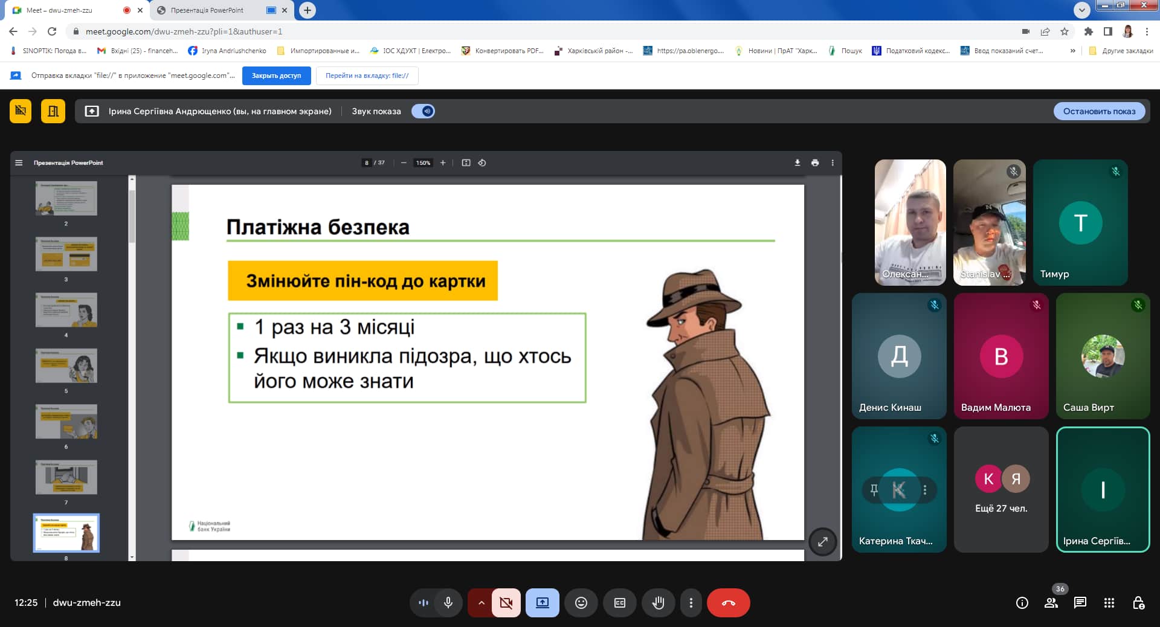Open the chat messages panel
The height and width of the screenshot is (627, 1160).
pos(1080,603)
